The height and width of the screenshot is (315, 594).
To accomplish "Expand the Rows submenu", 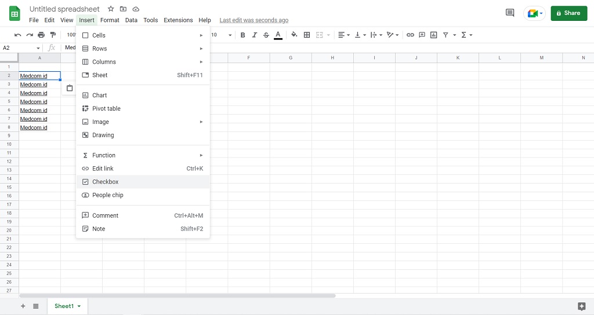I will (143, 49).
